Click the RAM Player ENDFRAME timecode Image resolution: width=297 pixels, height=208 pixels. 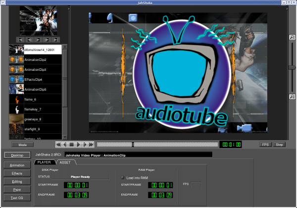[160, 195]
